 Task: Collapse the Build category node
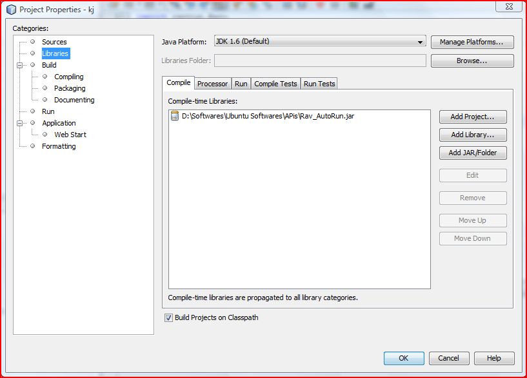tap(19, 65)
